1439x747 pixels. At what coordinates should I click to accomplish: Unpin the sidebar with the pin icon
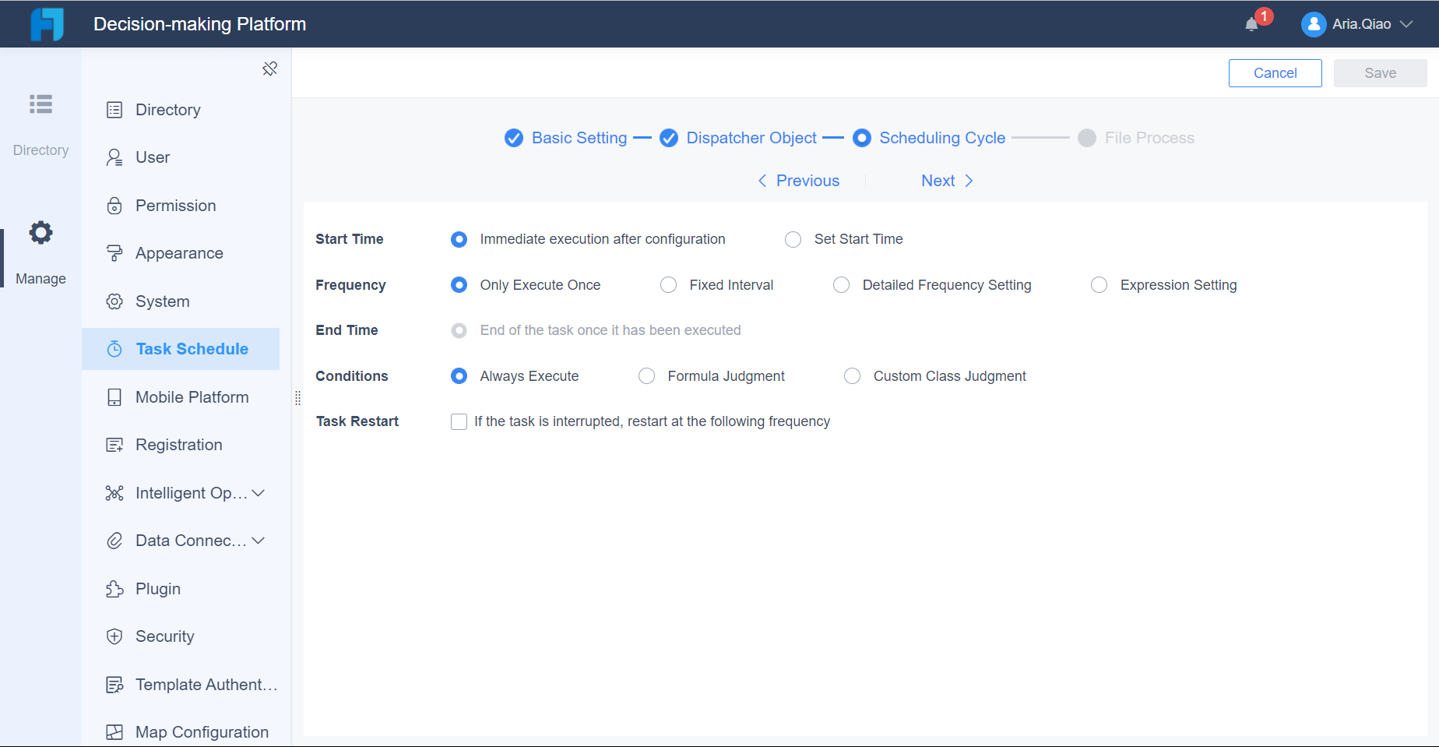(270, 69)
